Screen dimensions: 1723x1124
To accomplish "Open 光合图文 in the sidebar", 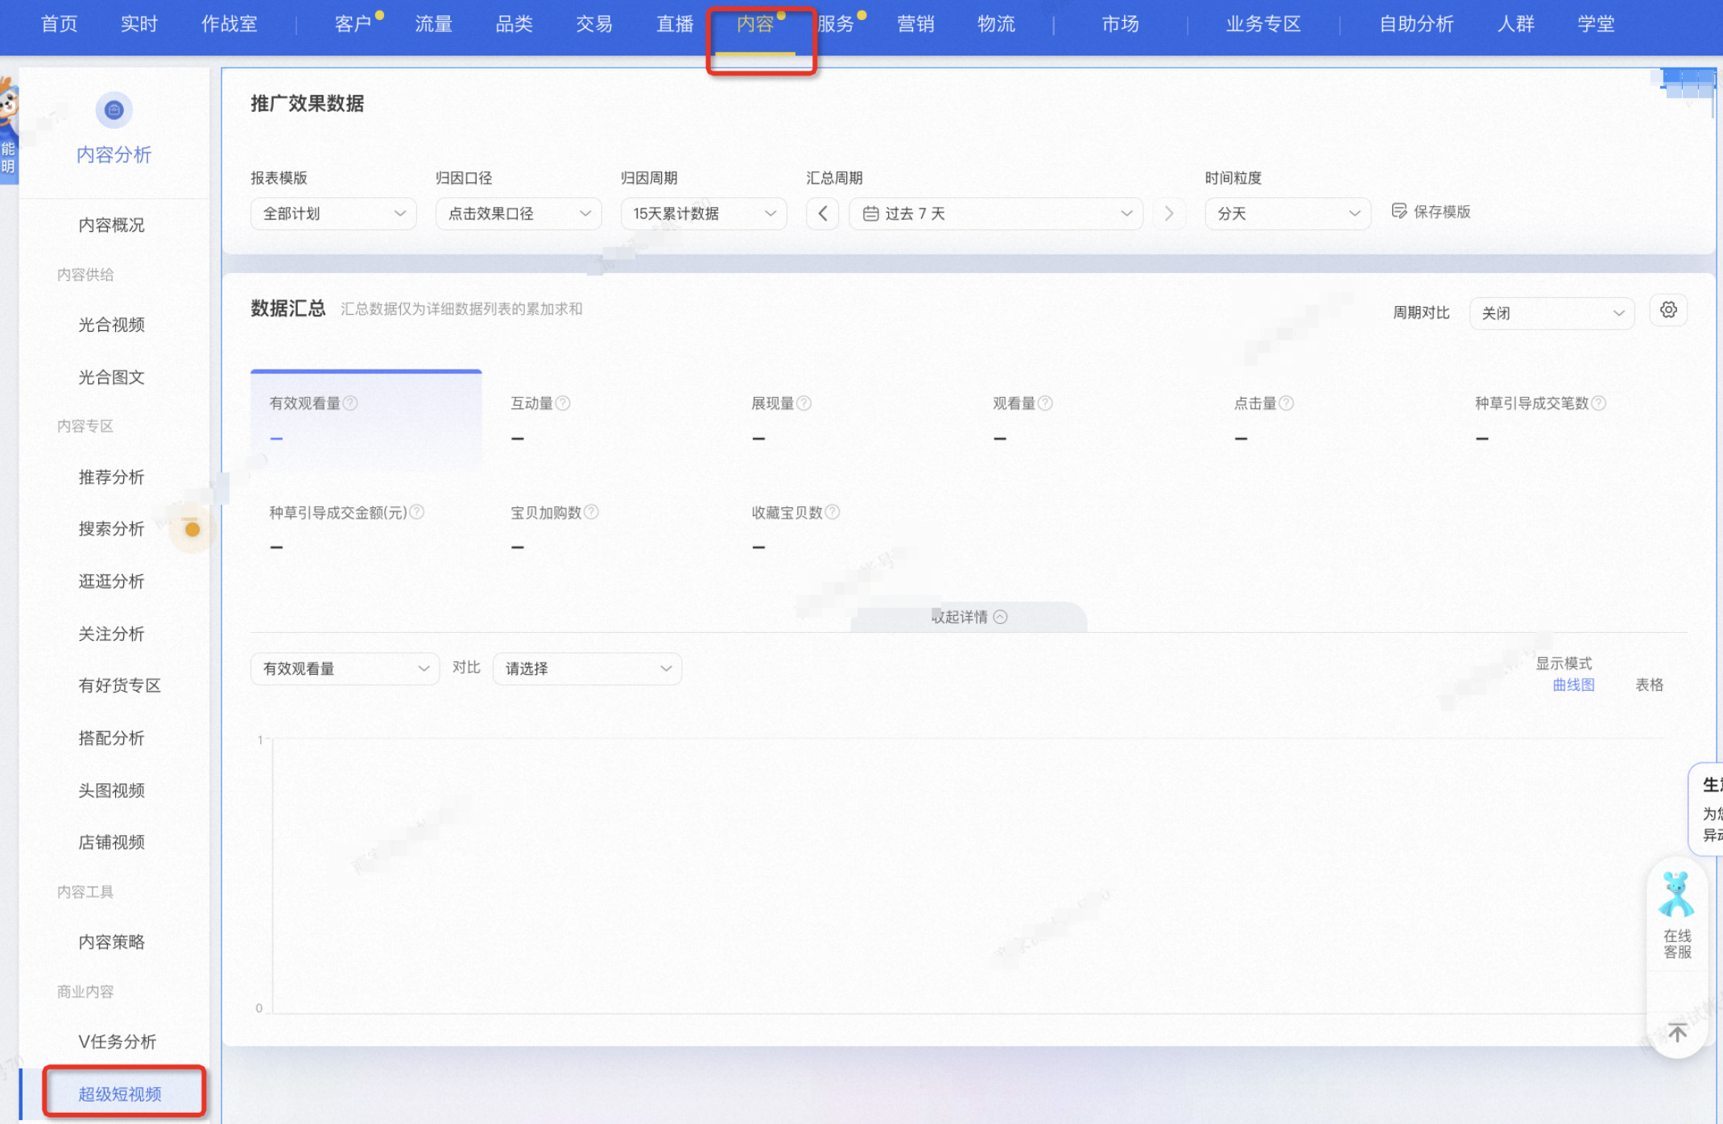I will tap(112, 377).
